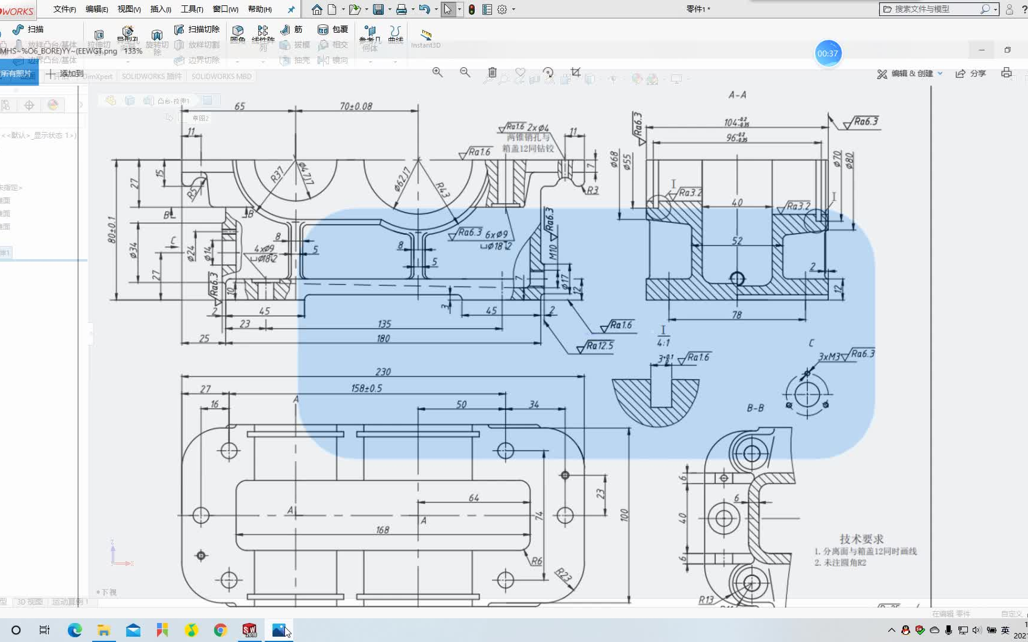Switch to SOLIDWORKS MBD tab
Image resolution: width=1028 pixels, height=642 pixels.
(x=221, y=76)
